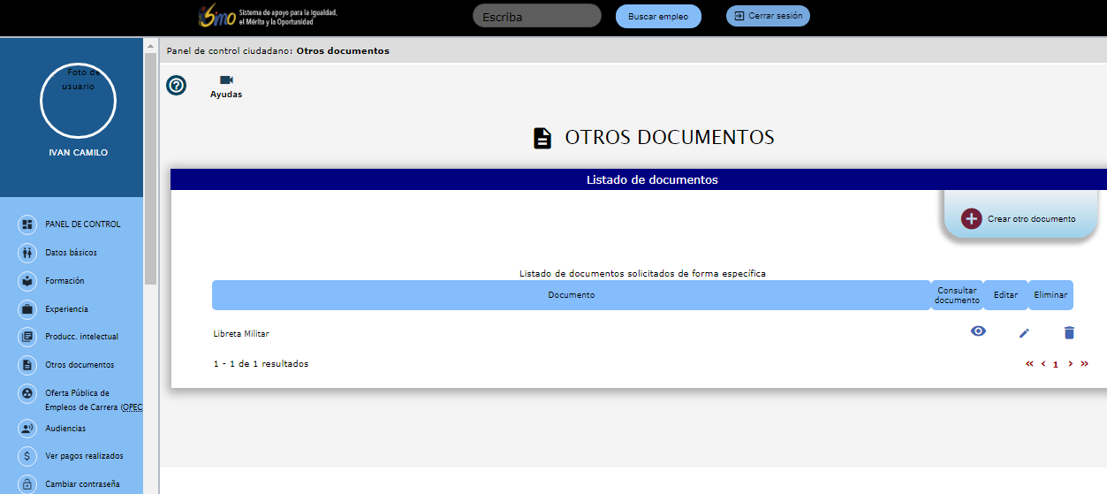Go to the last page arrow

[x=1084, y=363]
